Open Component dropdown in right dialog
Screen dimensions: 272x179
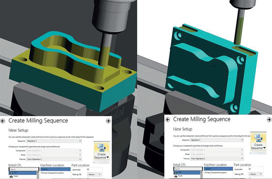click(217, 150)
